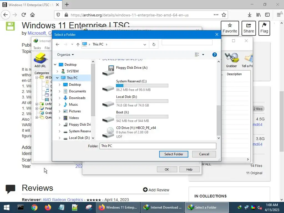This screenshot has width=284, height=213.
Task: Click the volume icon in system tray
Action: click(259, 207)
